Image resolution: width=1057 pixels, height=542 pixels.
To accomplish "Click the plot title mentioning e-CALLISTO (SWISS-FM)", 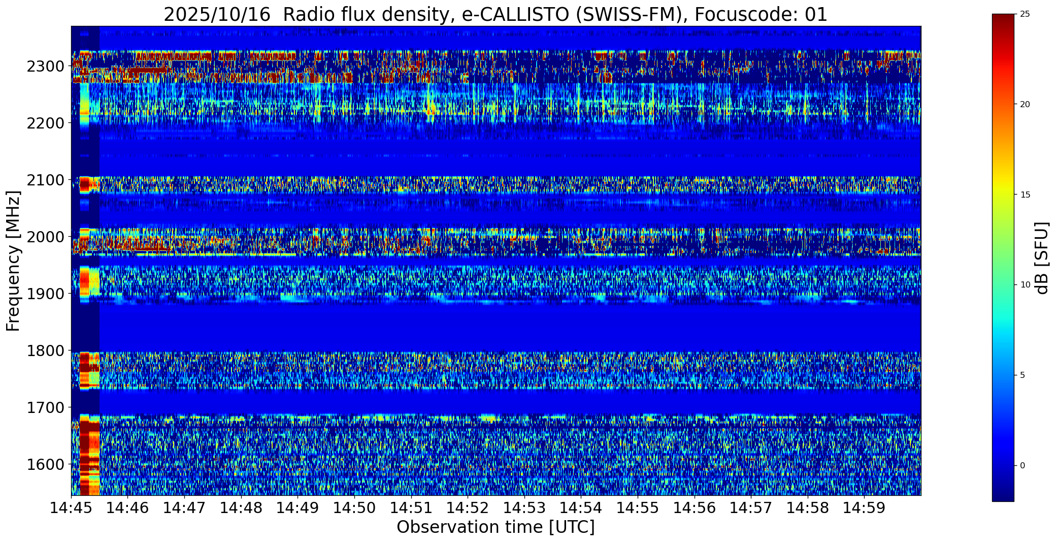I will pyautogui.click(x=496, y=14).
